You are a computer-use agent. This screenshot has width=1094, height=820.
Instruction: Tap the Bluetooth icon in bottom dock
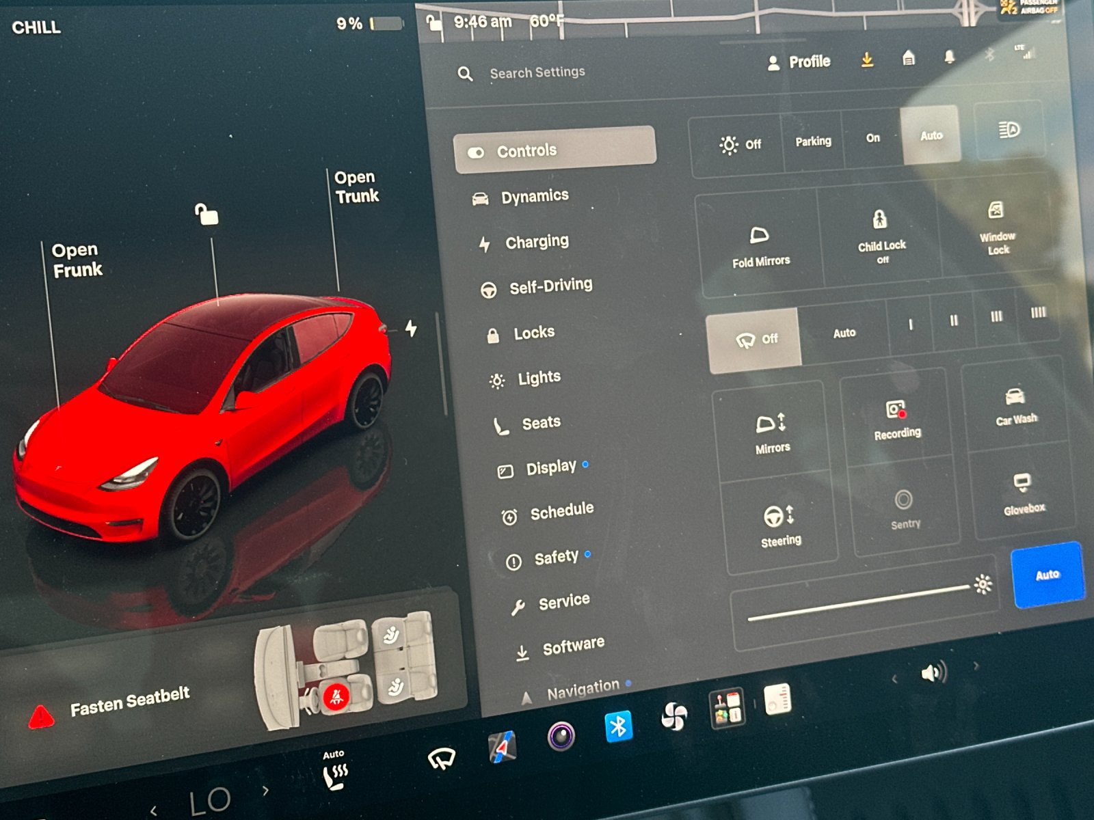619,726
